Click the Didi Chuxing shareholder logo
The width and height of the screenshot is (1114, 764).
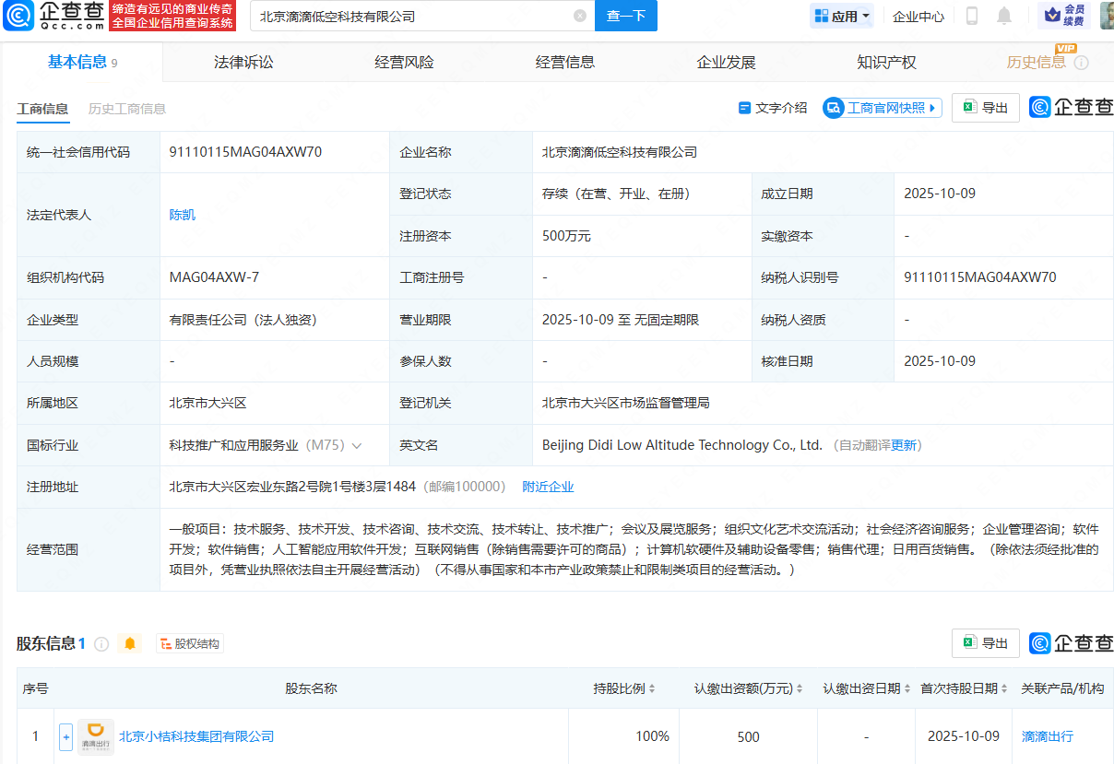[96, 736]
